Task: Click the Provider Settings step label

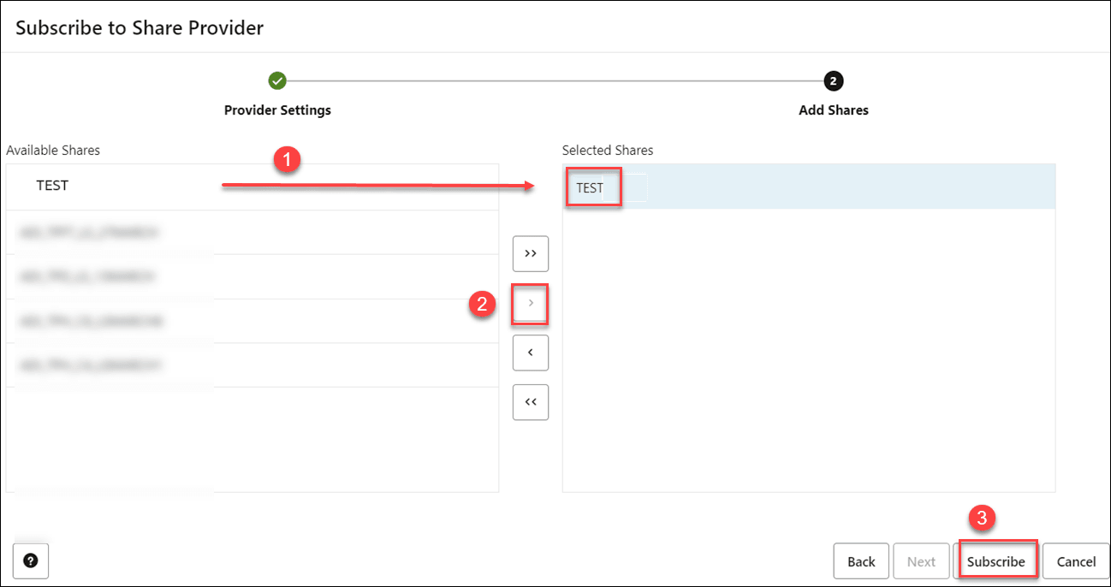Action: [x=277, y=110]
